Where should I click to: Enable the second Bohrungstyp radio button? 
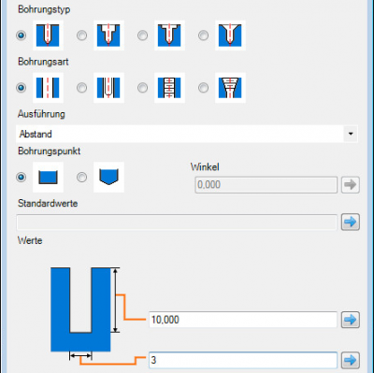[x=82, y=36]
